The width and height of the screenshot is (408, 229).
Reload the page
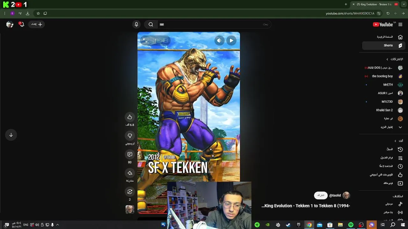tap(388, 13)
